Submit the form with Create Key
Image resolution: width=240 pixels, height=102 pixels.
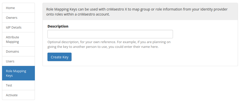(x=59, y=57)
